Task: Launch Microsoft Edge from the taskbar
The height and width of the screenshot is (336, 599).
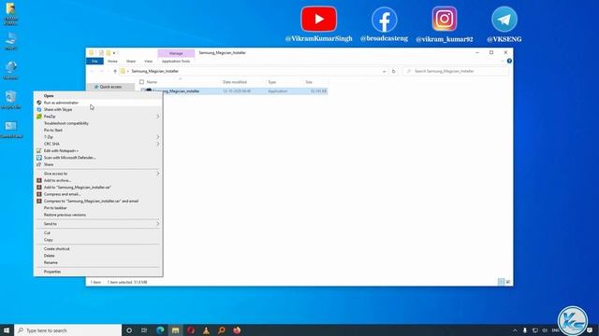Action: coord(160,330)
